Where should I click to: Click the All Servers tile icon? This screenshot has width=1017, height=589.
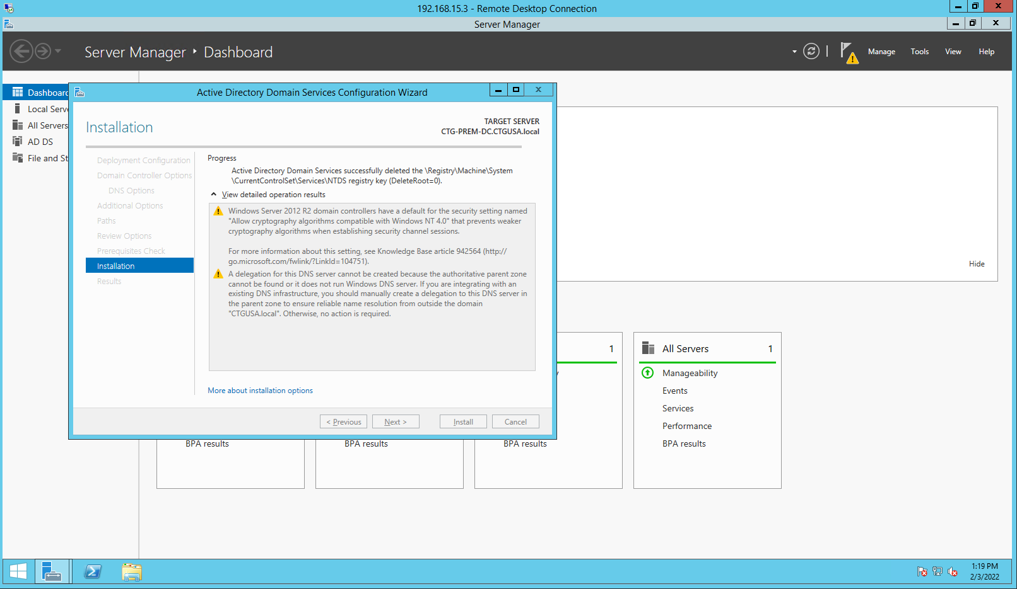tap(648, 348)
